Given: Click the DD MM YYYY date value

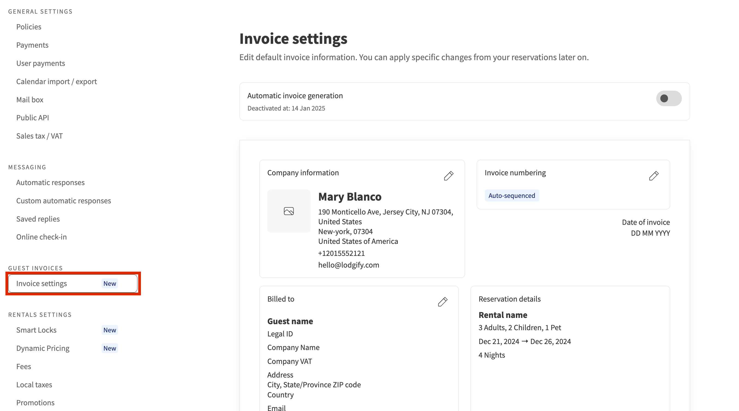Looking at the screenshot, I should point(650,233).
